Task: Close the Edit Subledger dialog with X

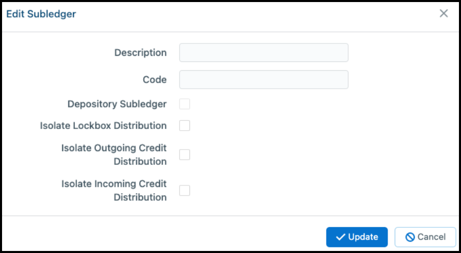Action: 444,13
